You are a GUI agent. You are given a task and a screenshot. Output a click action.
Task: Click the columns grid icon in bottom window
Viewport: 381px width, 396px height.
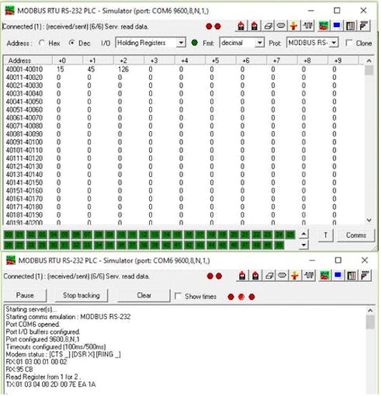coord(352,276)
